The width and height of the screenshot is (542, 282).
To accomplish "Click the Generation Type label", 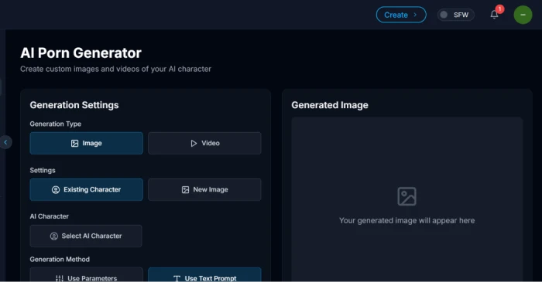I will tap(55, 124).
